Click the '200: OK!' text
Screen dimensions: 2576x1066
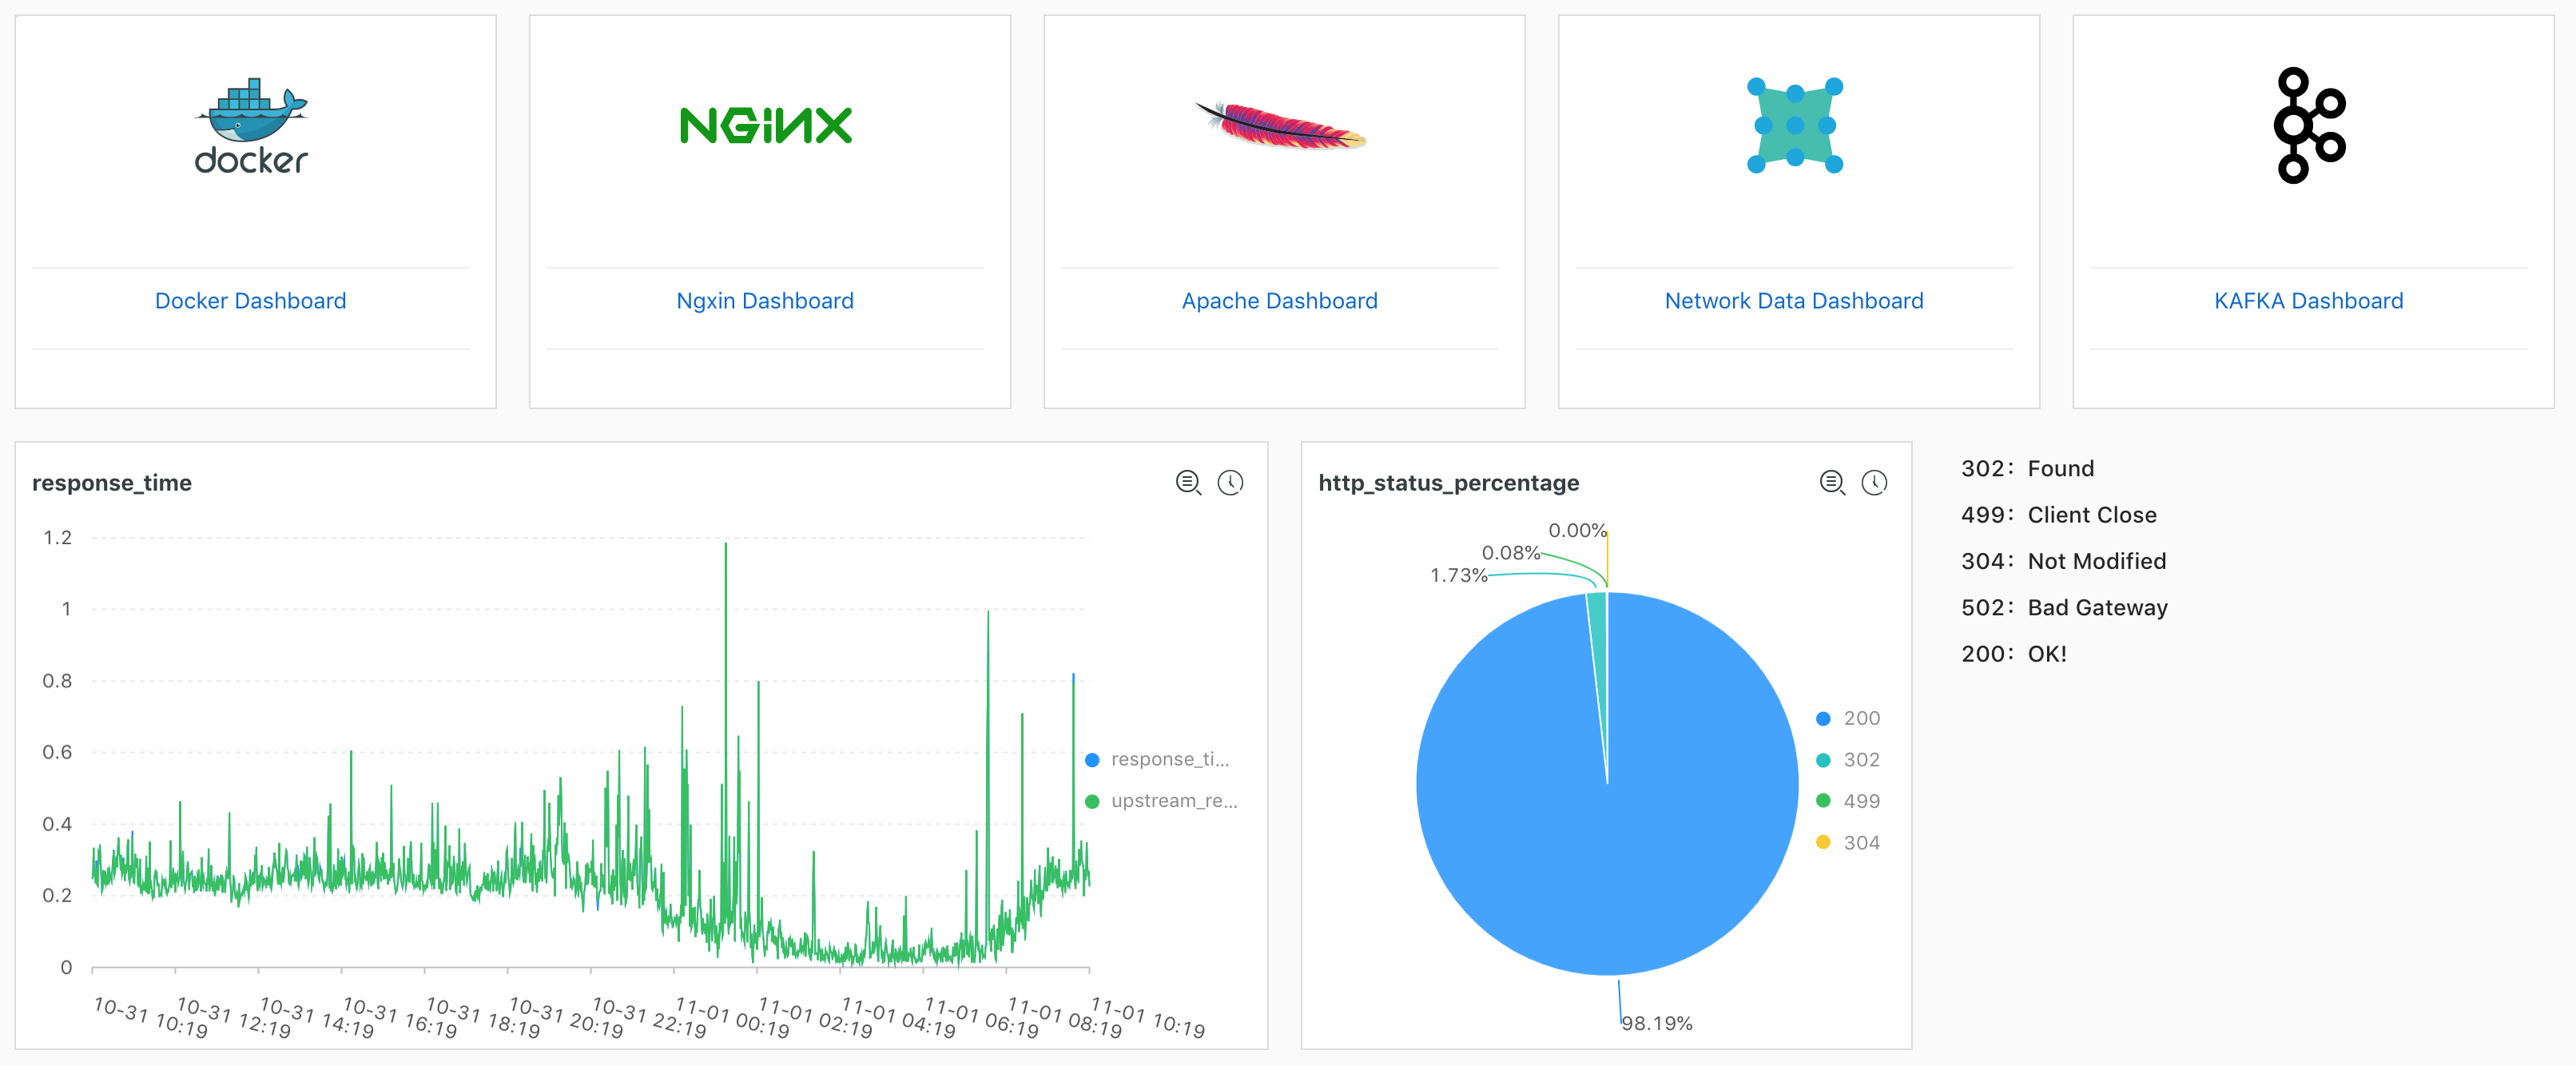[2013, 654]
